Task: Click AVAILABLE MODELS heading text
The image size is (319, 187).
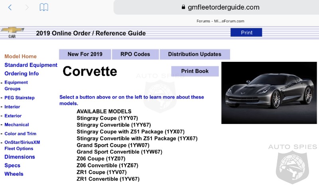Action: tap(104, 111)
